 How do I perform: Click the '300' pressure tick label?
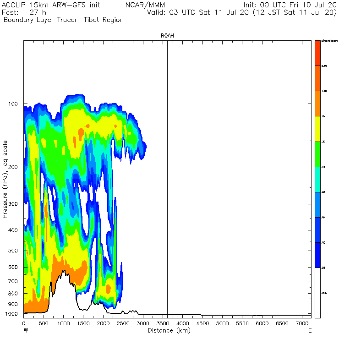click(13, 204)
